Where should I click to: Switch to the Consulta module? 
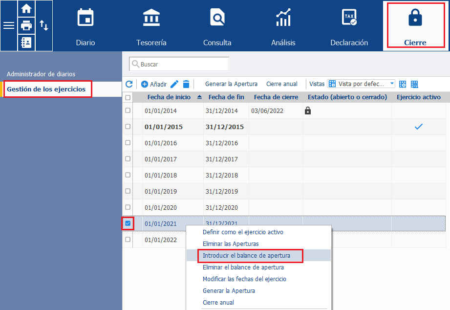pos(217,27)
